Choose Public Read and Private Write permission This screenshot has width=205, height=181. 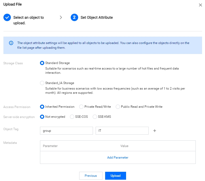tap(118, 107)
